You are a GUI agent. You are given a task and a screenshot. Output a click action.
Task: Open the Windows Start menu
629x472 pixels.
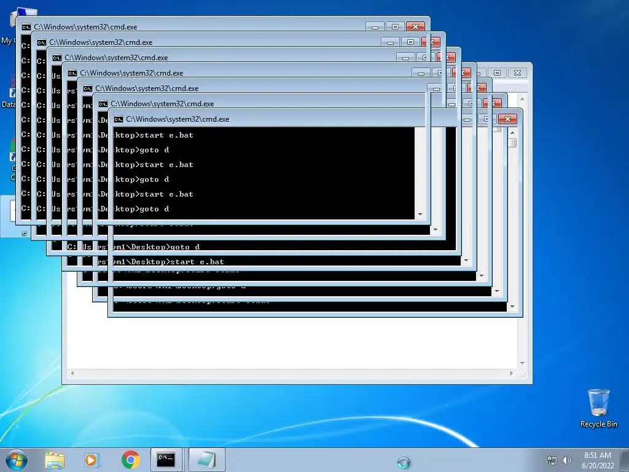click(17, 460)
